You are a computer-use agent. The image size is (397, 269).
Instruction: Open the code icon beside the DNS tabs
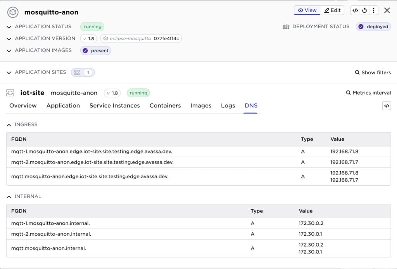[386, 105]
